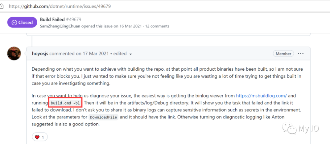Click the build.cmd -bl code snippet
Viewport: 330px width, 144px height.
(65, 103)
